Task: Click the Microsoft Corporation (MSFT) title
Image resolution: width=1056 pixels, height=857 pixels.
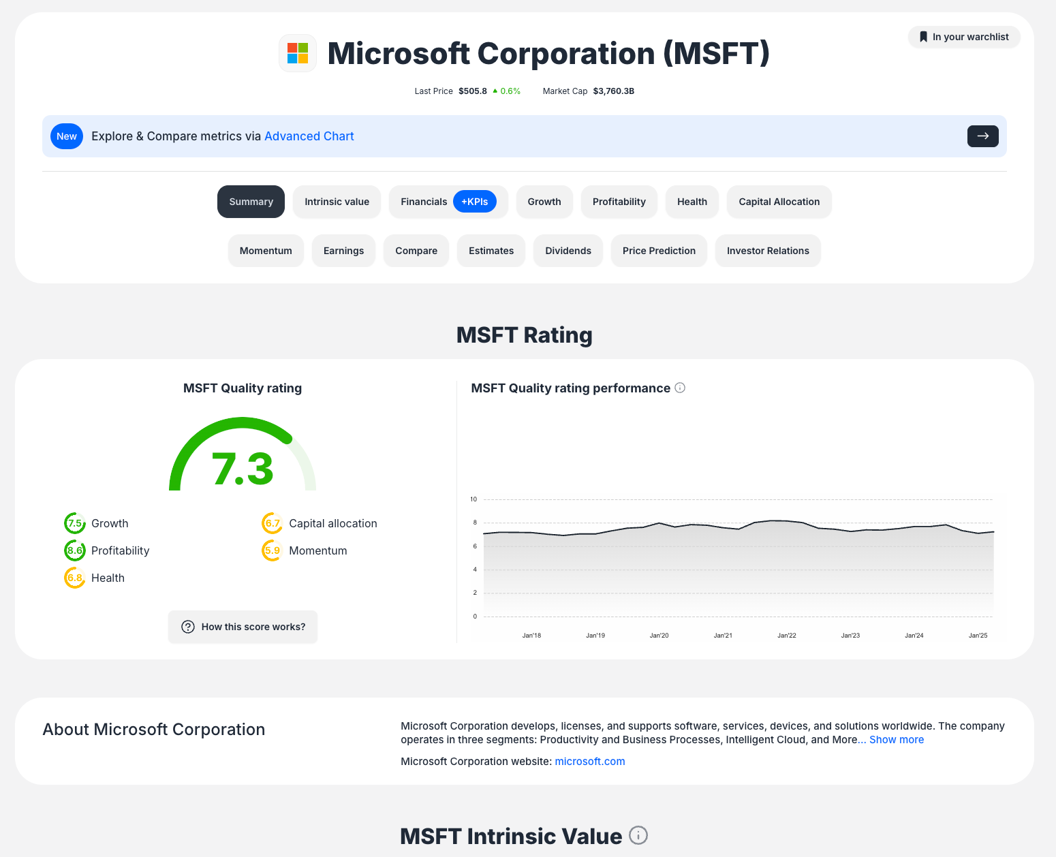Action: click(548, 53)
